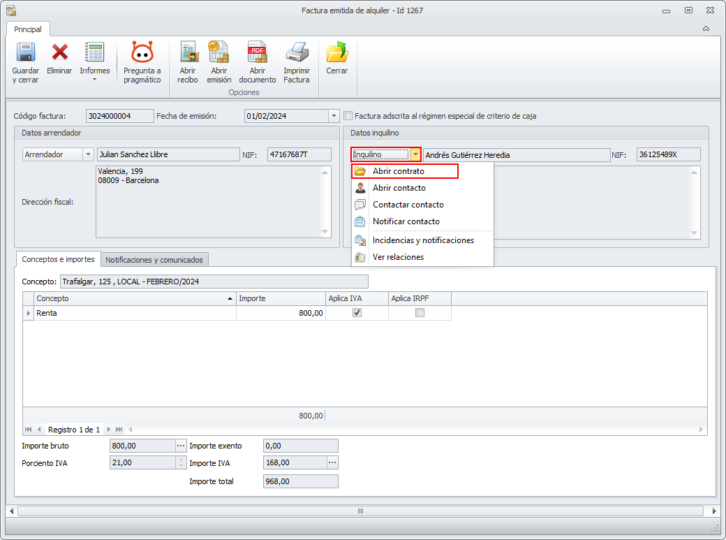Click the Código factura field

click(120, 116)
